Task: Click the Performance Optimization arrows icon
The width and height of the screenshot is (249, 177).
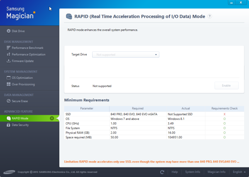Action: pos(9,54)
